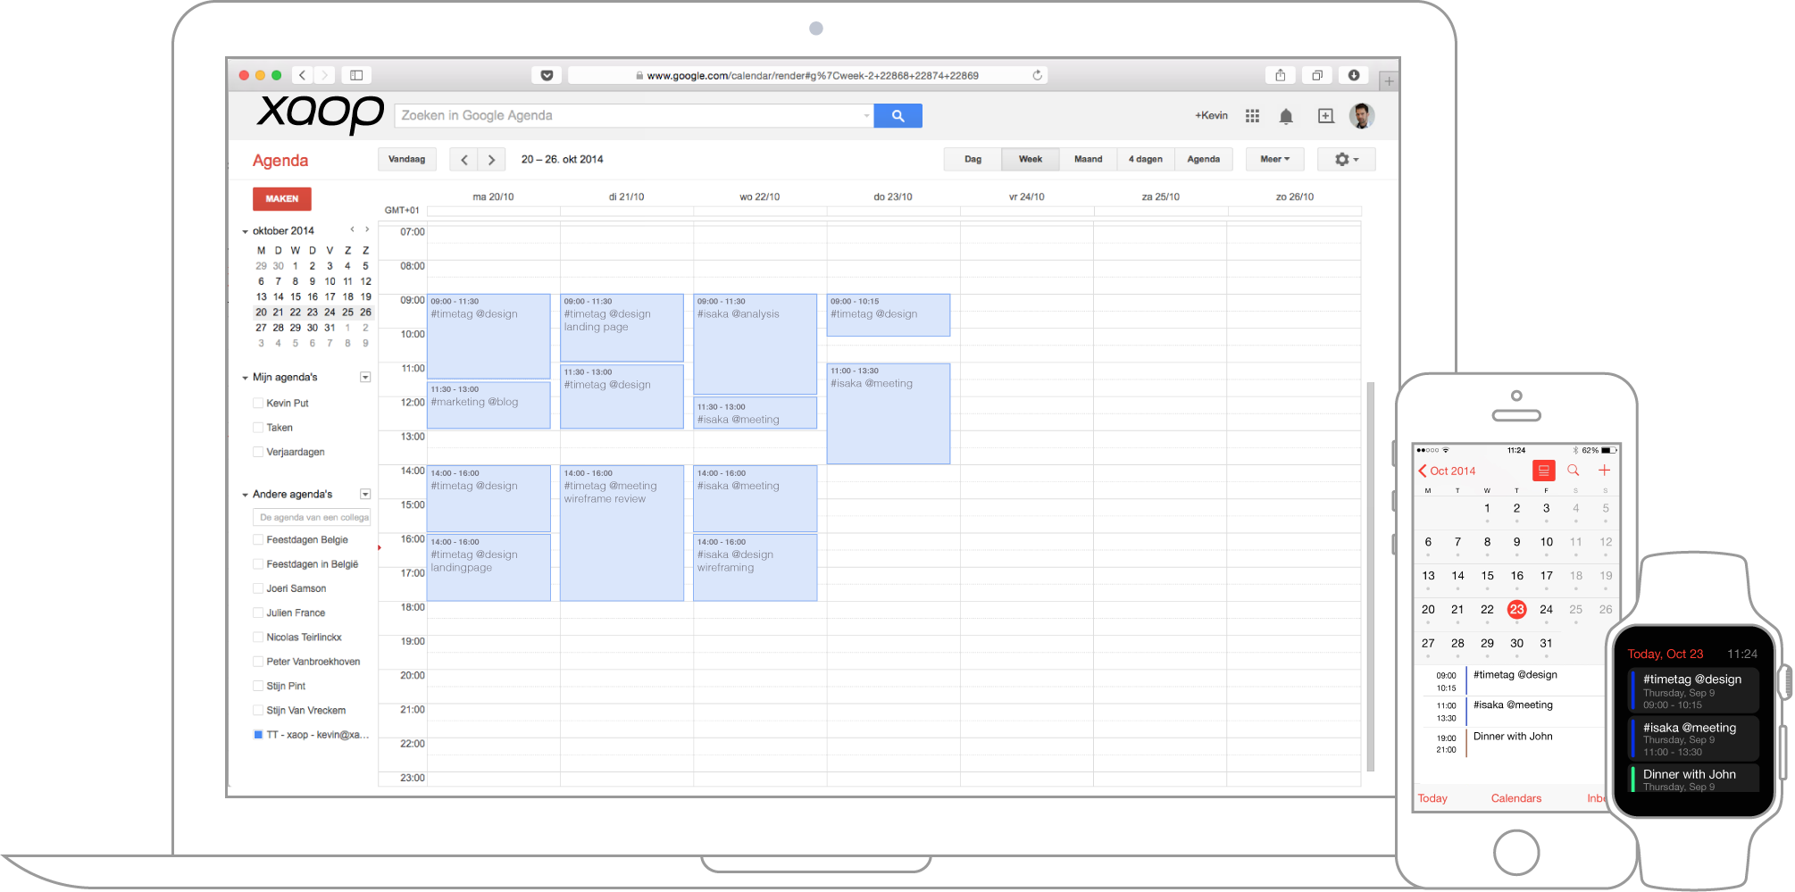Collapse the Andere agenda's section
This screenshot has width=1795, height=892.
(x=246, y=495)
